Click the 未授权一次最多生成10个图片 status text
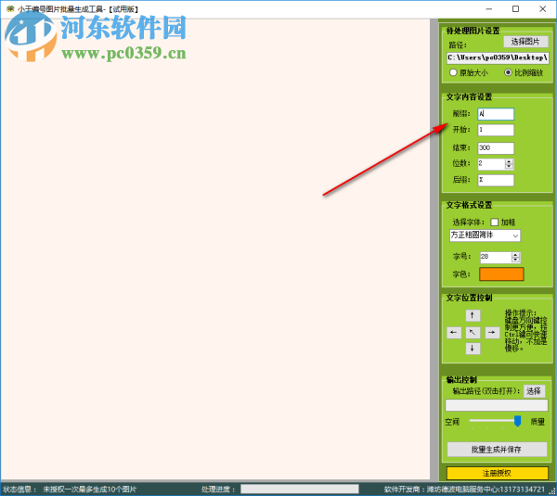The width and height of the screenshot is (557, 496). (x=89, y=490)
